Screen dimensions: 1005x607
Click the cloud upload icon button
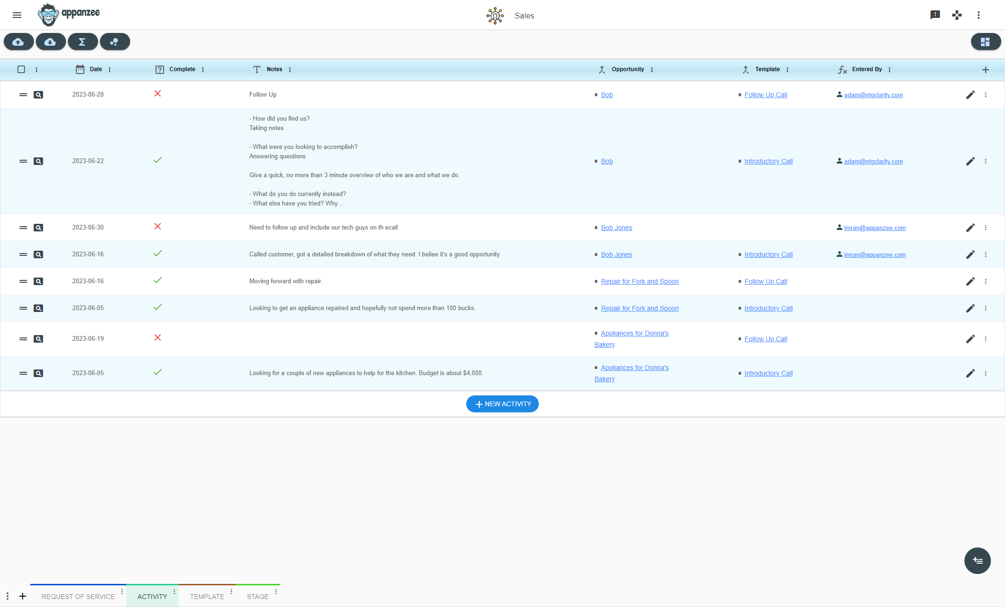(x=18, y=42)
